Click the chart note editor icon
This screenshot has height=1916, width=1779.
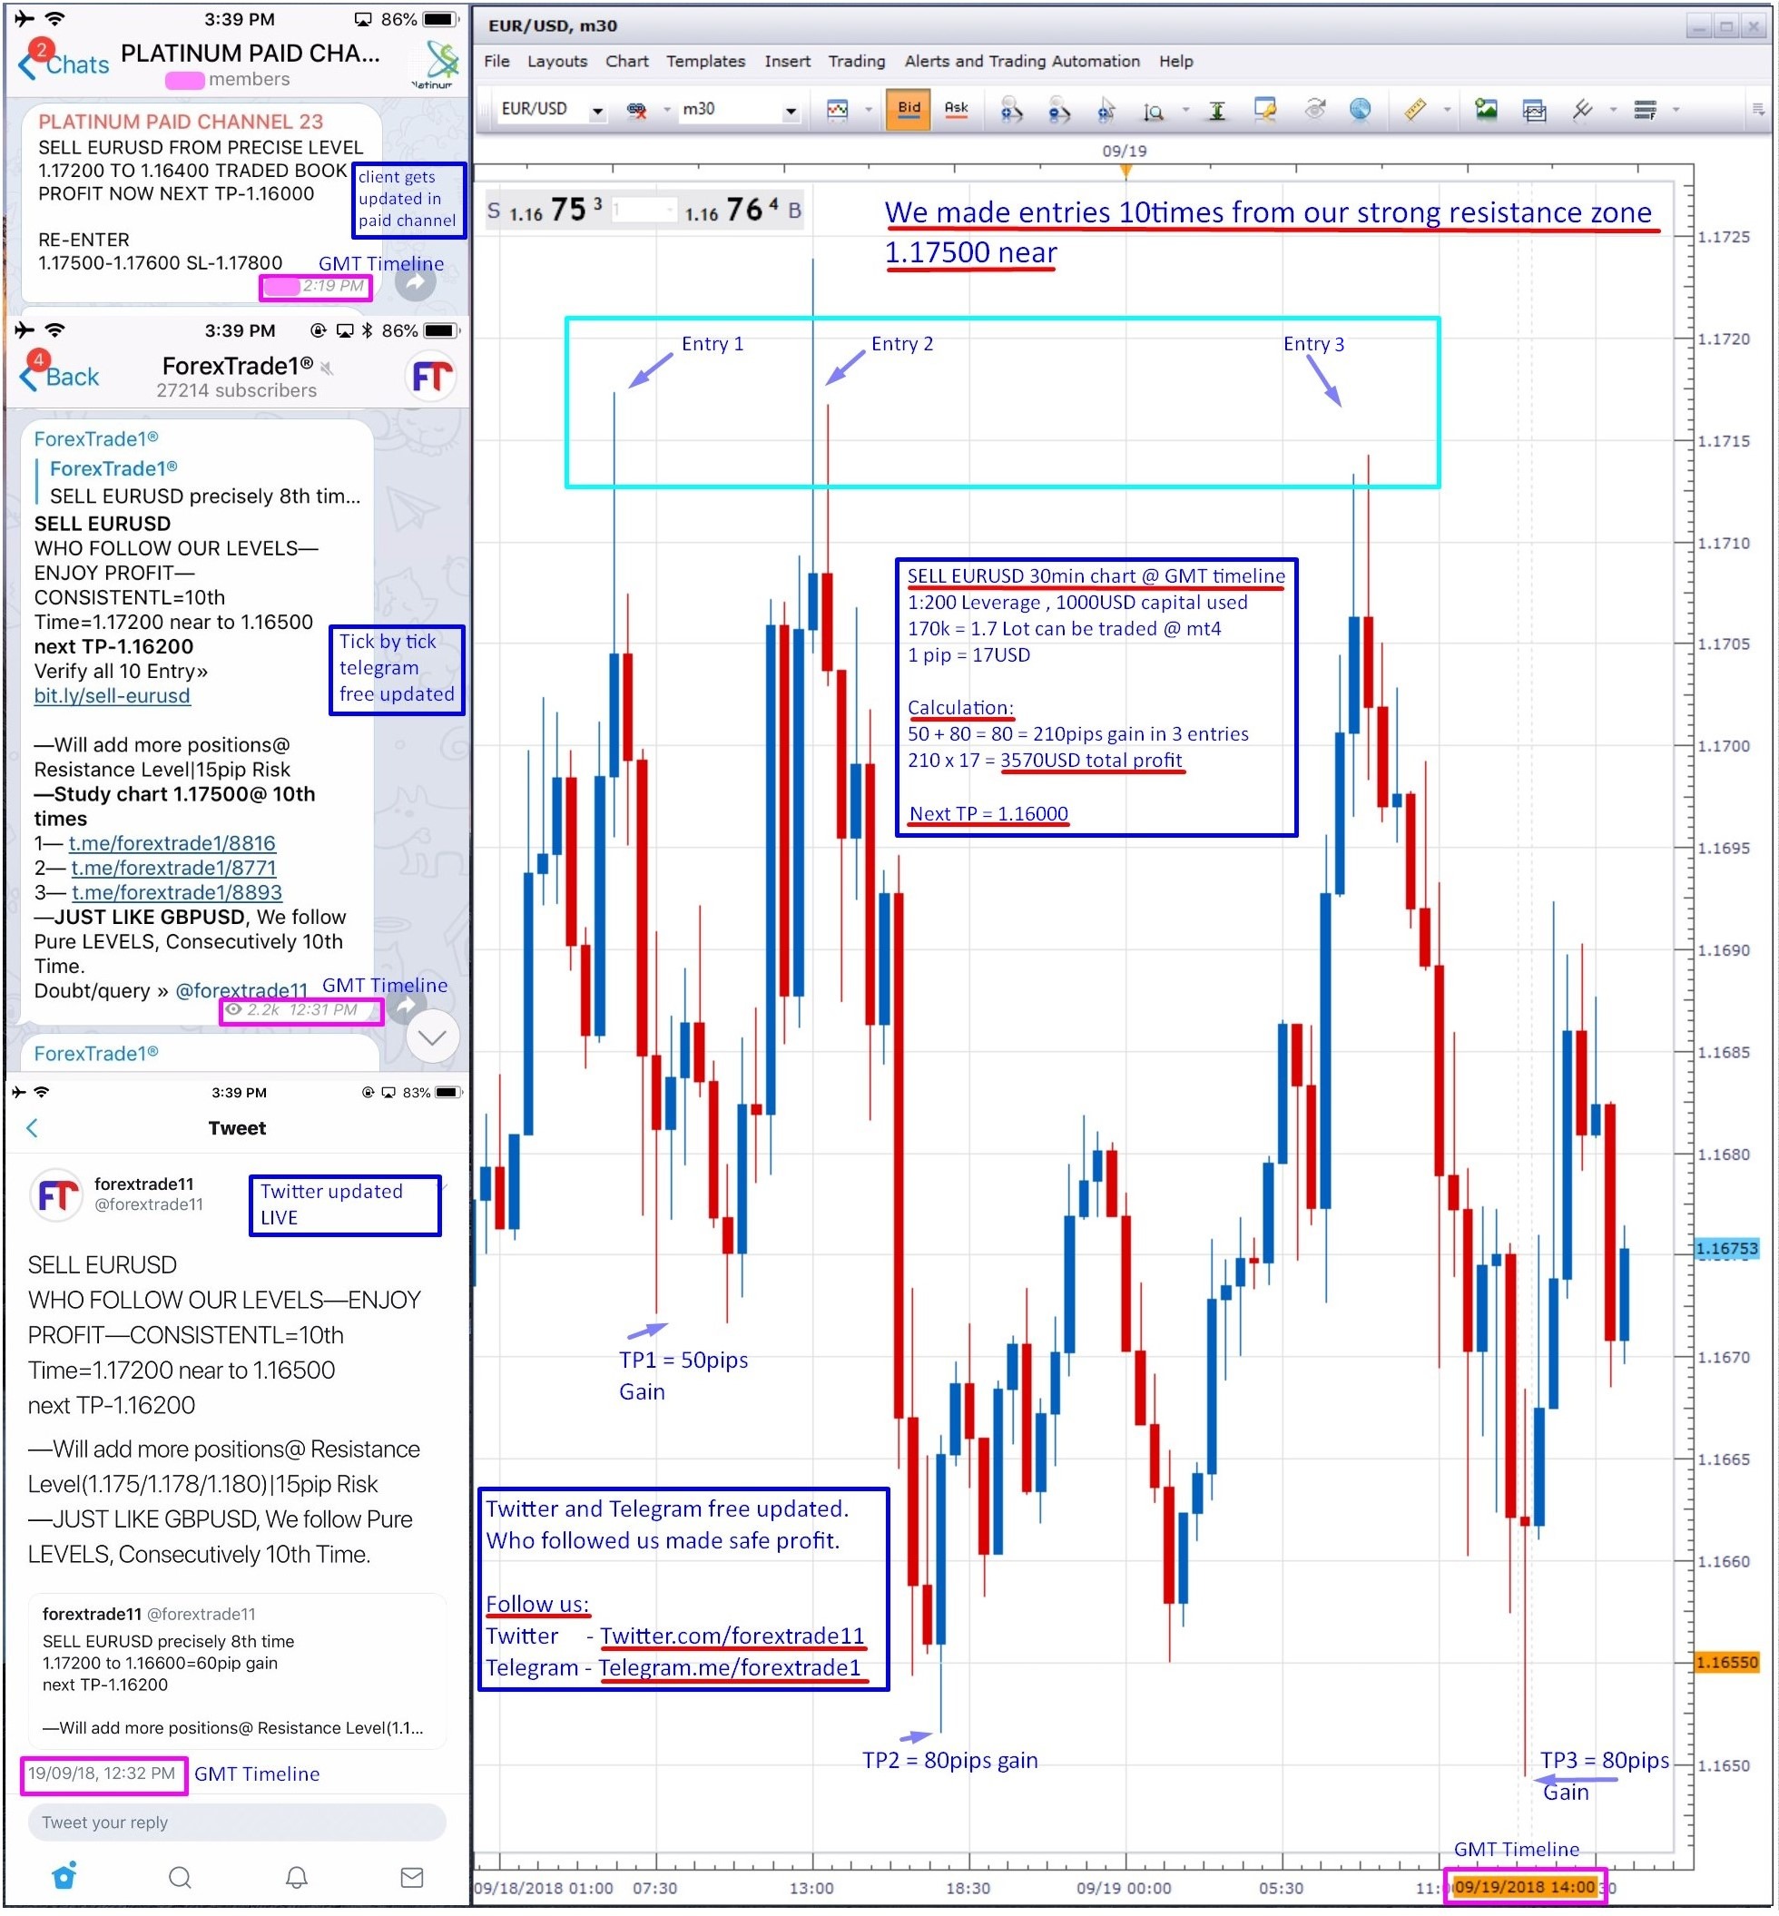1265,110
